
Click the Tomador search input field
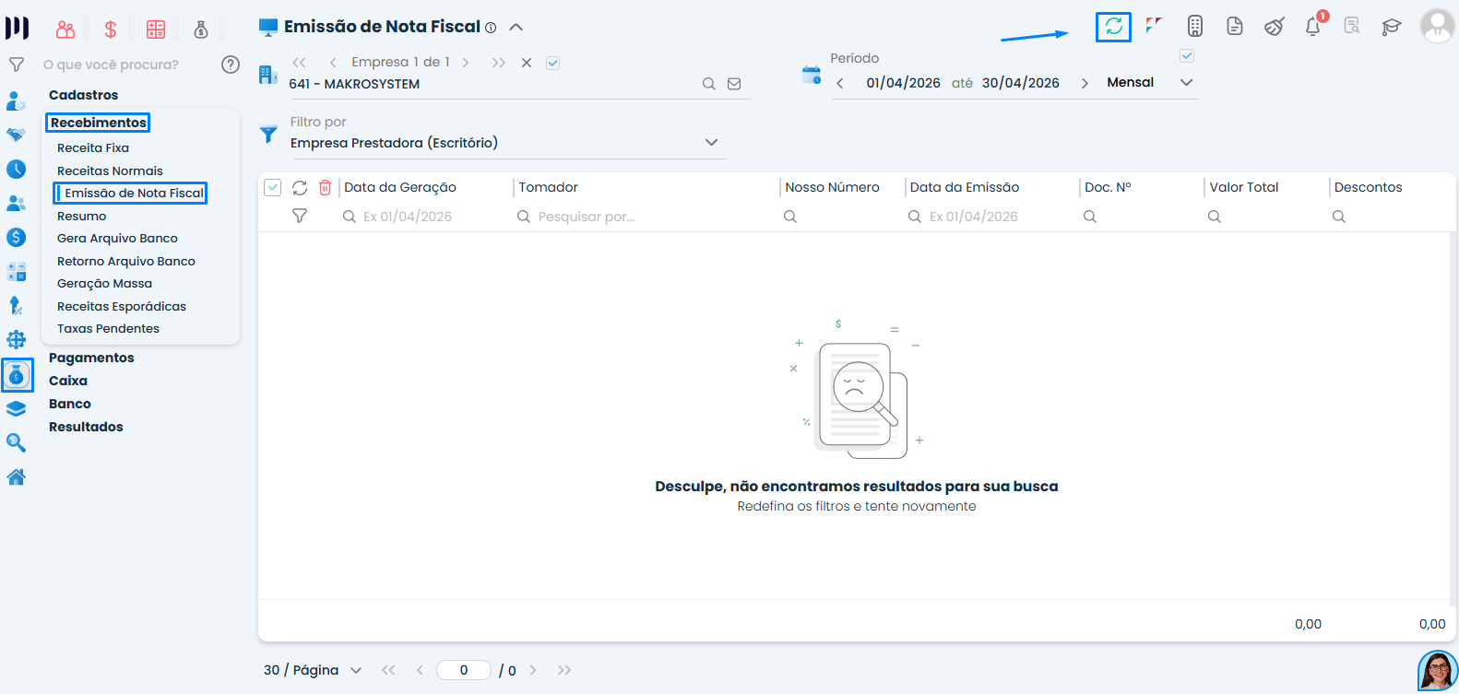point(646,217)
